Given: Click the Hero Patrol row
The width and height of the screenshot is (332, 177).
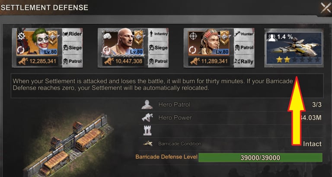Looking at the screenshot, I should coord(232,104).
